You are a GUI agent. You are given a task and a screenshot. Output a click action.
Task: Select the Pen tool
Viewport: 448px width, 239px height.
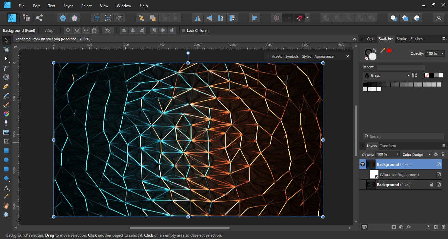pos(6,87)
